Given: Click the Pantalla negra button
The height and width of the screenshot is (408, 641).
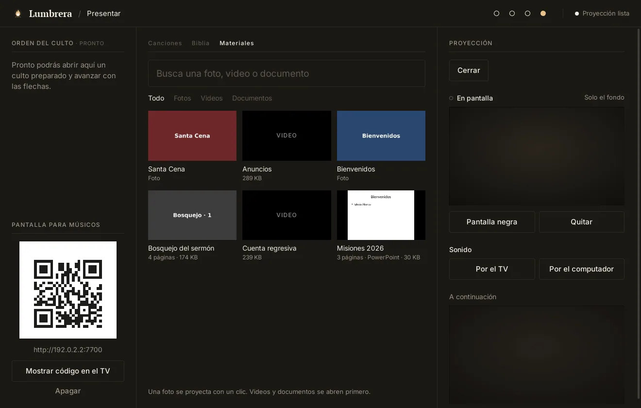Looking at the screenshot, I should click(492, 222).
